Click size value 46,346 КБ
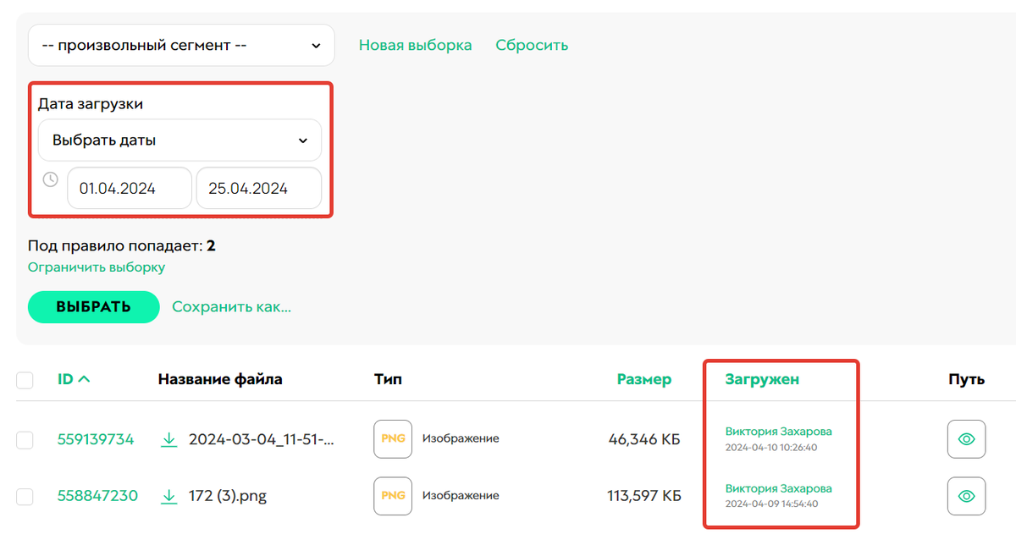This screenshot has height=534, width=1016. point(644,439)
